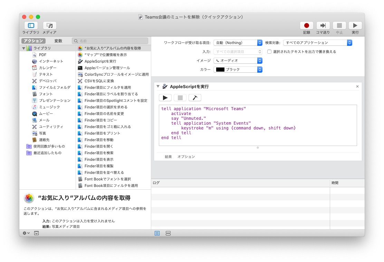Image resolution: width=384 pixels, height=262 pixels.
Task: Open the ワークフローが受け取る項目 dropdown
Action: pos(238,43)
